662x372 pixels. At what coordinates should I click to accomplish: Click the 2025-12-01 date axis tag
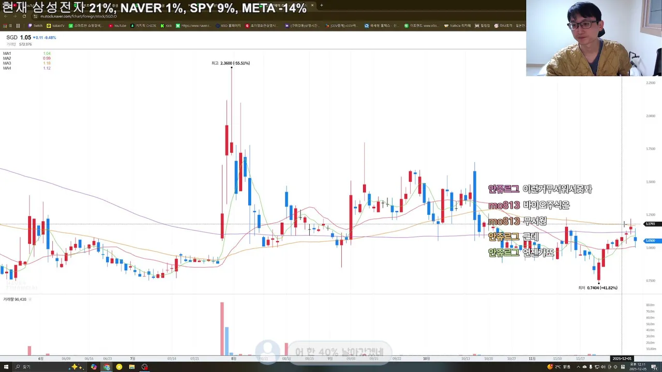(x=622, y=359)
